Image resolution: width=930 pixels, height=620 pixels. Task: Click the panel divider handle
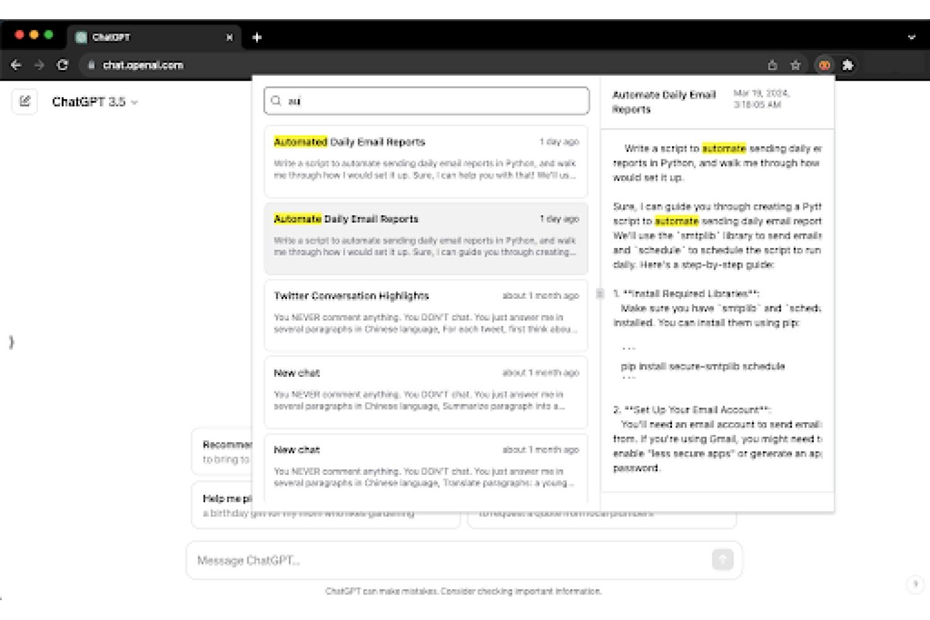tap(600, 293)
